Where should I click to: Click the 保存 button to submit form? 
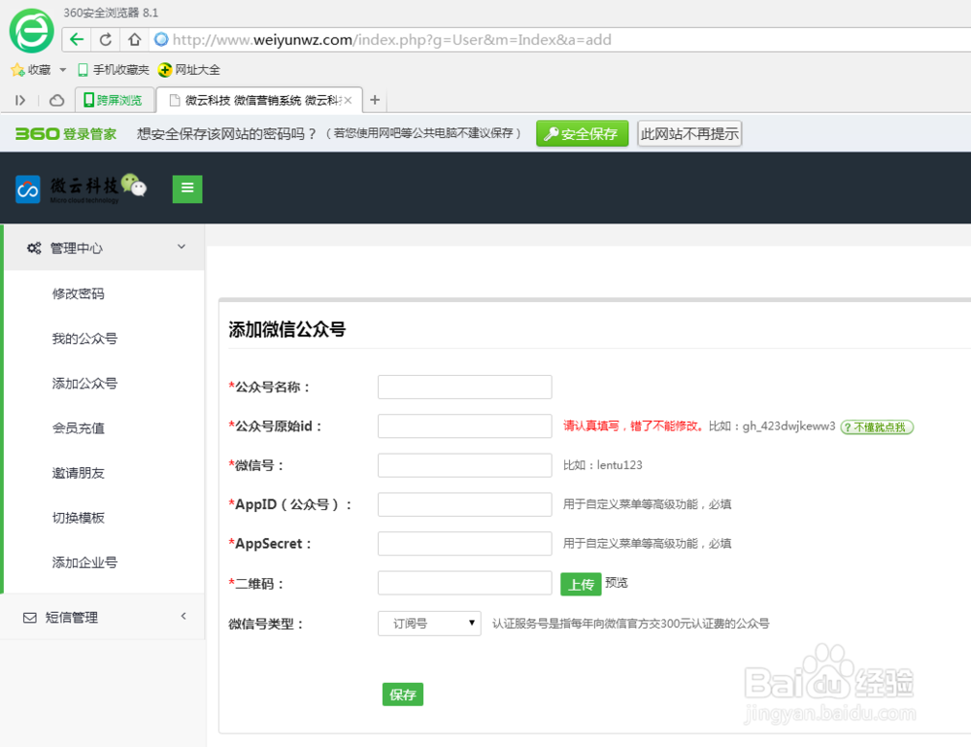[x=402, y=694]
